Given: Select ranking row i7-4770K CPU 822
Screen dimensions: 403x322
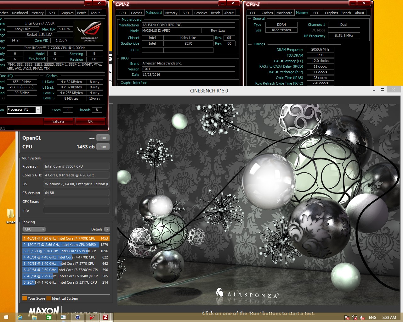Looking at the screenshot, I should 66,257.
